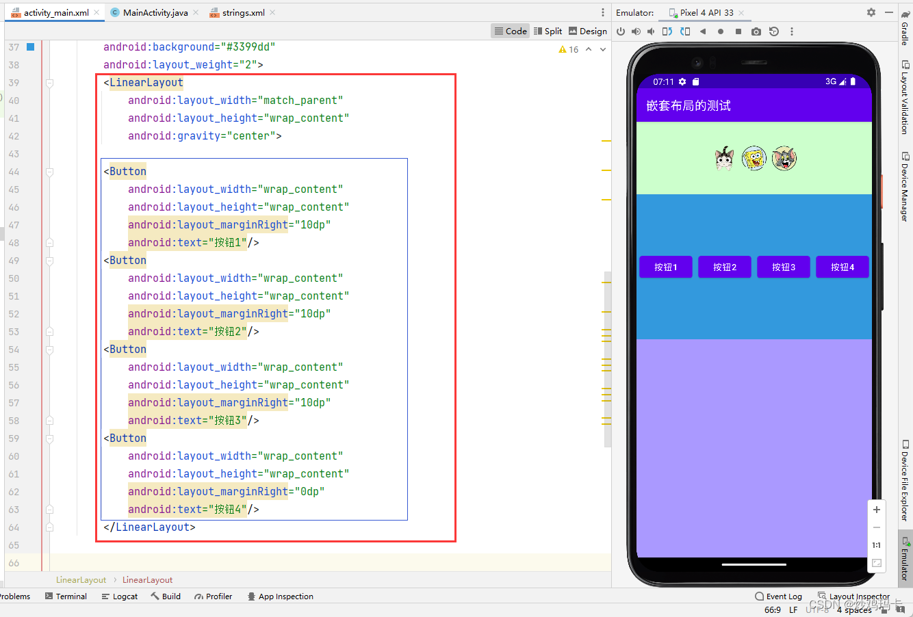Image resolution: width=913 pixels, height=617 pixels.
Task: Switch to strings.xml tab
Action: [x=243, y=12]
